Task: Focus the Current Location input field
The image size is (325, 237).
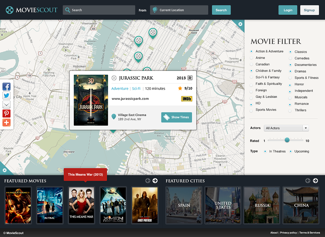Action: click(x=179, y=10)
